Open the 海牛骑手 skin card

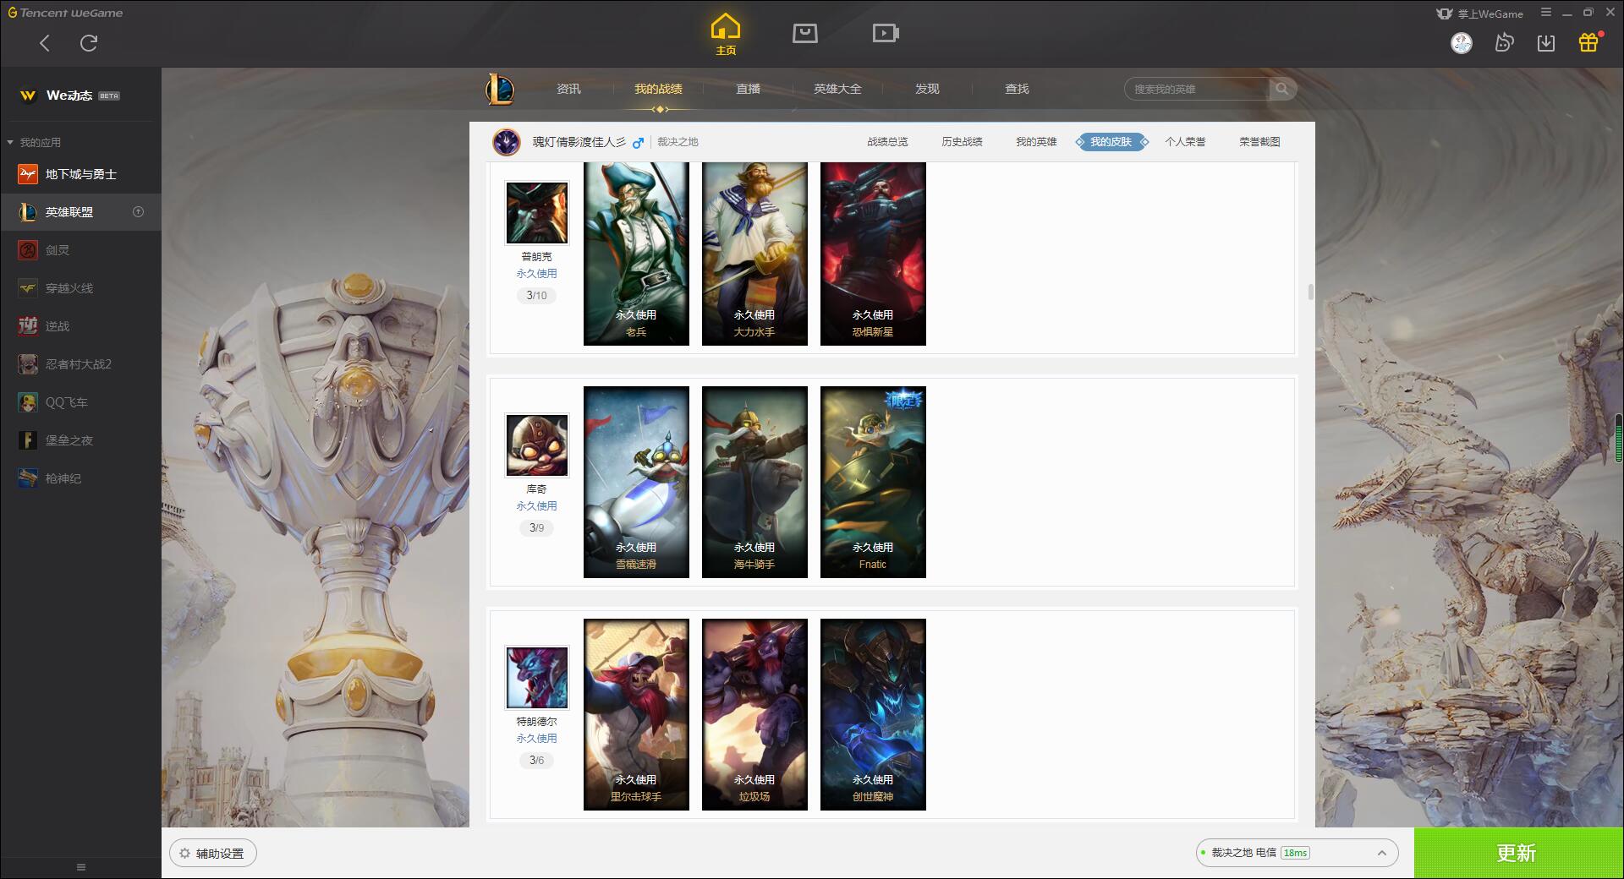click(754, 482)
